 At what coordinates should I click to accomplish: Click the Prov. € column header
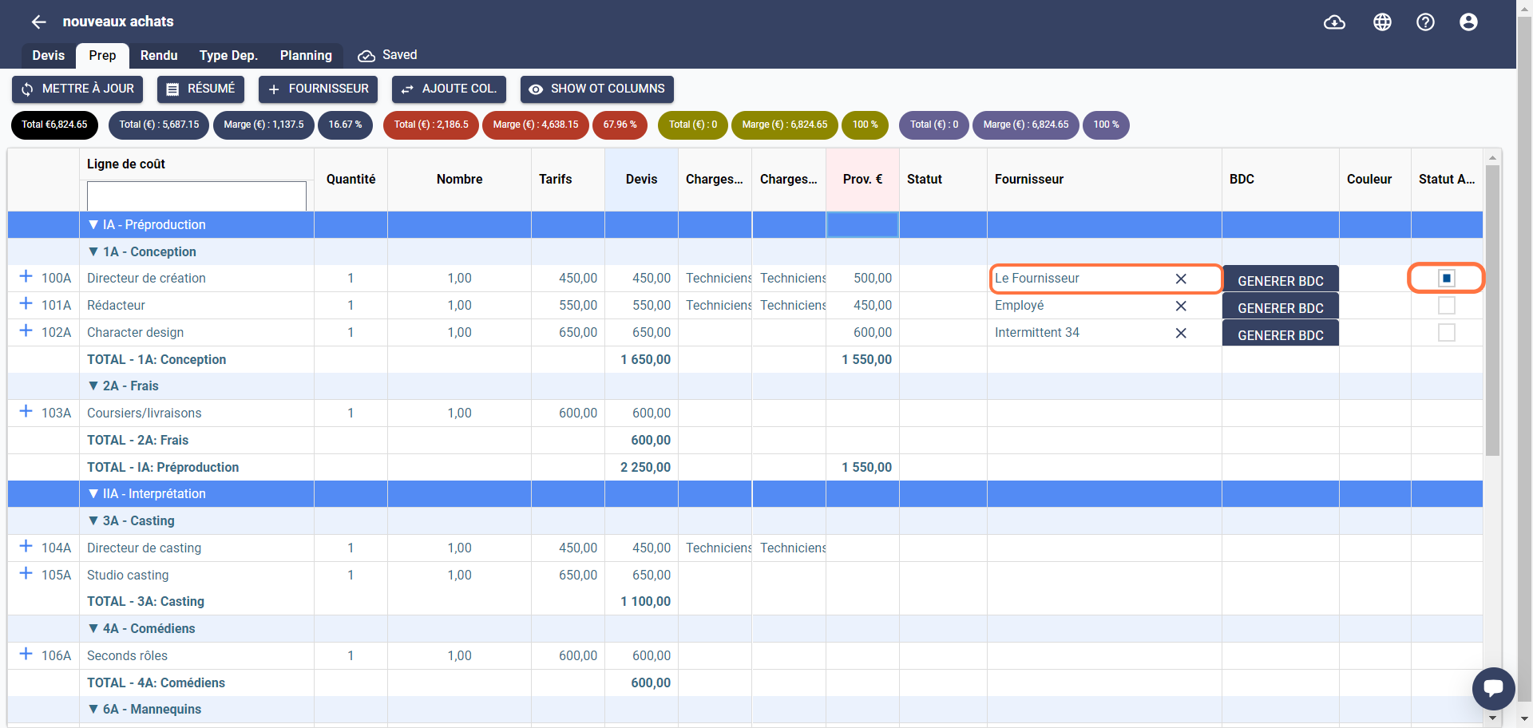[862, 180]
